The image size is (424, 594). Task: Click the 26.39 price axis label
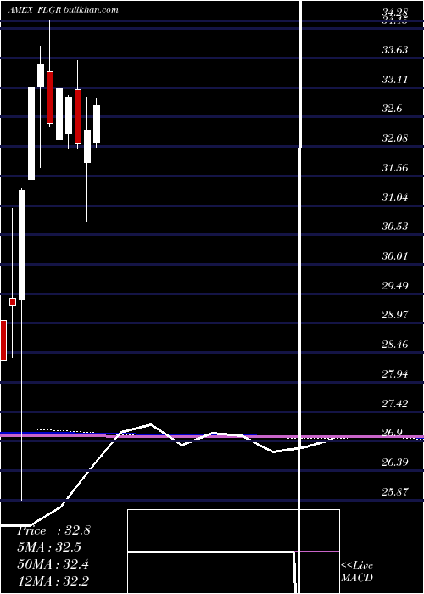pos(395,462)
